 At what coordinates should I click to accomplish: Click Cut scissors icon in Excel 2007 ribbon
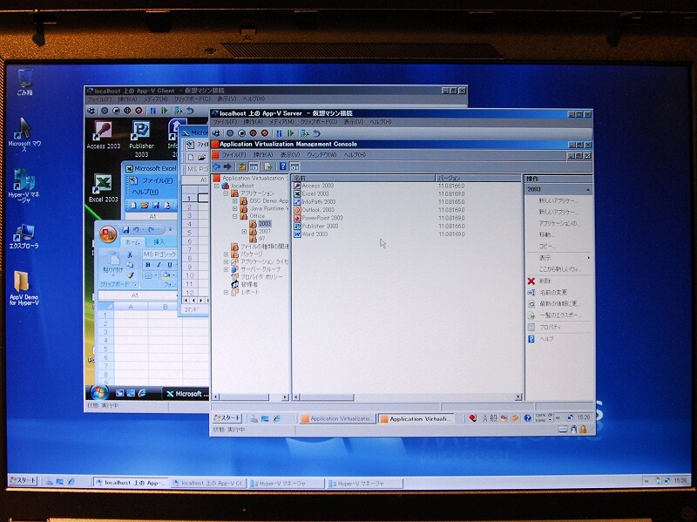pos(130,254)
